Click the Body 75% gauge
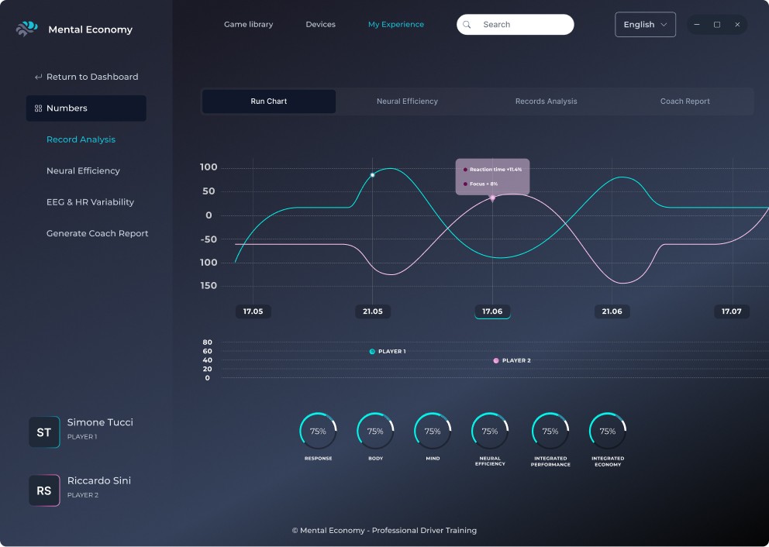 coord(375,431)
